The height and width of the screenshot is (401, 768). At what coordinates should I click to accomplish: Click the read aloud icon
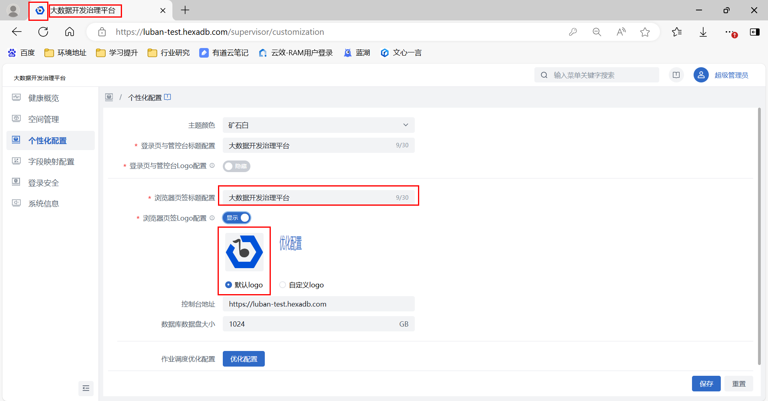[x=621, y=32]
